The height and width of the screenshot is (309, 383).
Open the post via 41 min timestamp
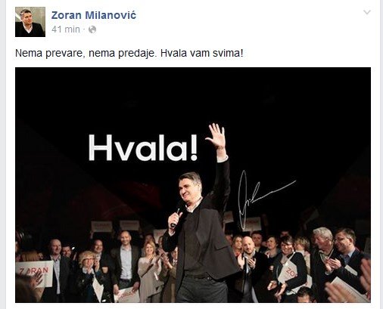[x=66, y=29]
